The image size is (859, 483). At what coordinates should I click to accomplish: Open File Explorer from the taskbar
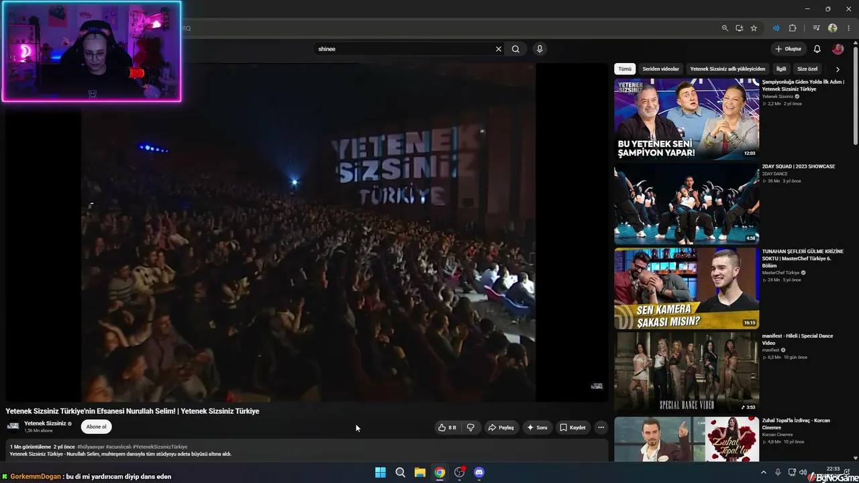(x=420, y=472)
